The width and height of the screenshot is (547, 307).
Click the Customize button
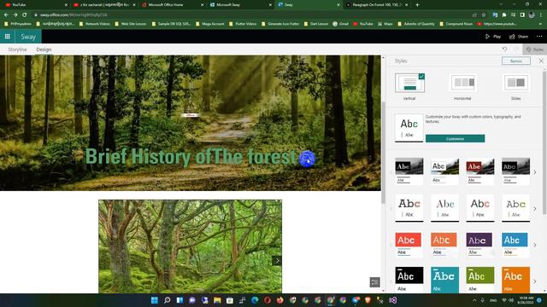(455, 138)
